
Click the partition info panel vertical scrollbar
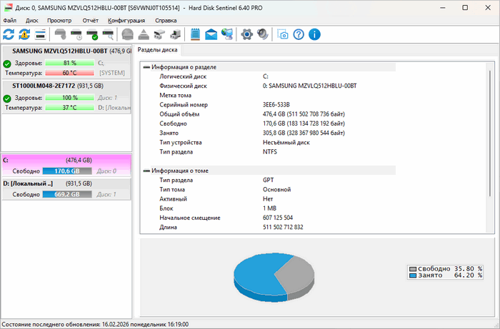point(489,143)
